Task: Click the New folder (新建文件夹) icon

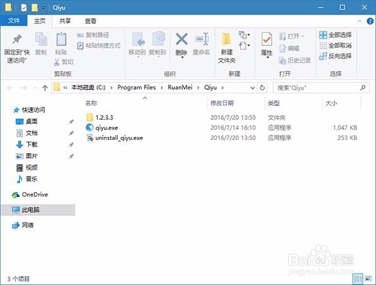Action: [x=226, y=40]
